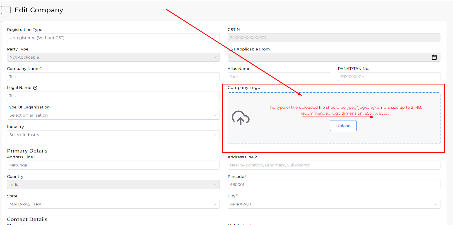The height and width of the screenshot is (225, 453).
Task: Select the PAN/IT/TAN No. input field
Action: [389, 77]
